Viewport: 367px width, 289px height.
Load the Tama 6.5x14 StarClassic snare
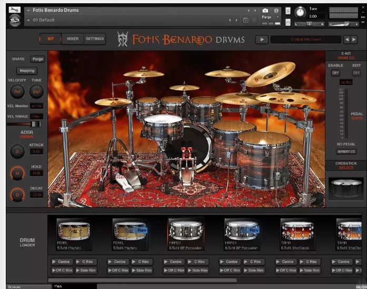click(x=297, y=235)
